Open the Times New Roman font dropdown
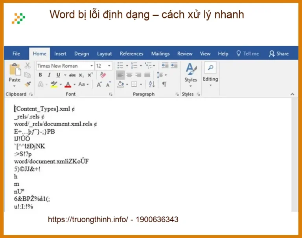Screen dimensions: 302x238 click(x=92, y=66)
